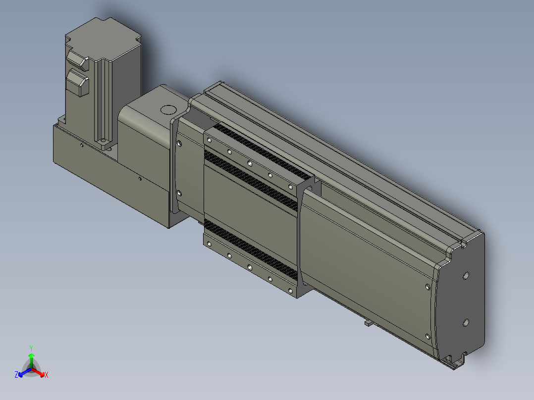Select the lower connector plug on the motor

point(78,82)
